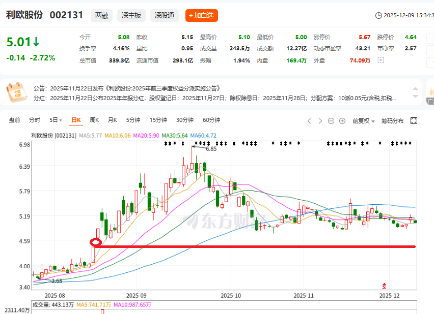
Task: Click the red S marker near 2025-12
Action: [x=384, y=286]
